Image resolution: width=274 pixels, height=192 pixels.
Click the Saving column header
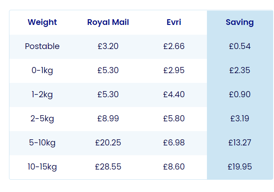[240, 22]
